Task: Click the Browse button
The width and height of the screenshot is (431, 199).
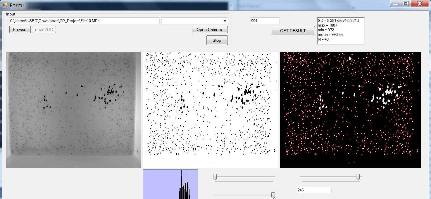Action: [x=20, y=29]
